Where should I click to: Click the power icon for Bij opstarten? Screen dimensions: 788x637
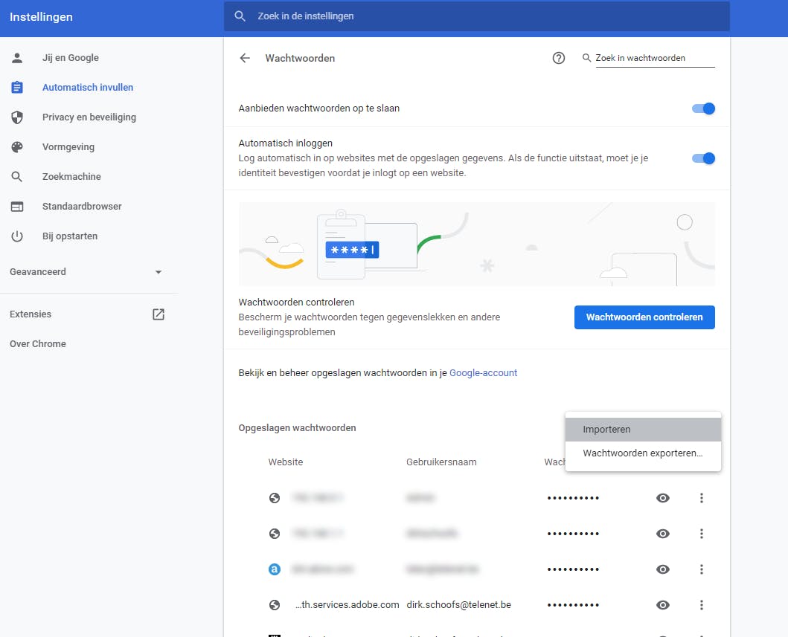[x=17, y=236]
